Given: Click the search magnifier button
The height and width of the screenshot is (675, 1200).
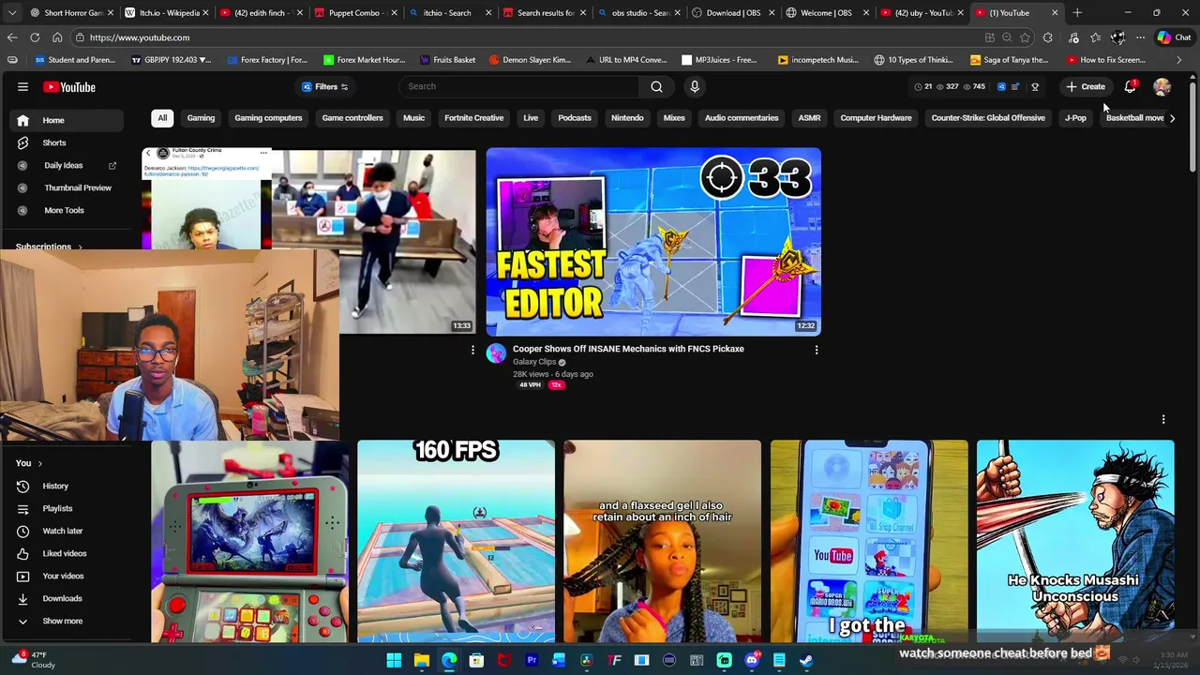Looking at the screenshot, I should [656, 86].
